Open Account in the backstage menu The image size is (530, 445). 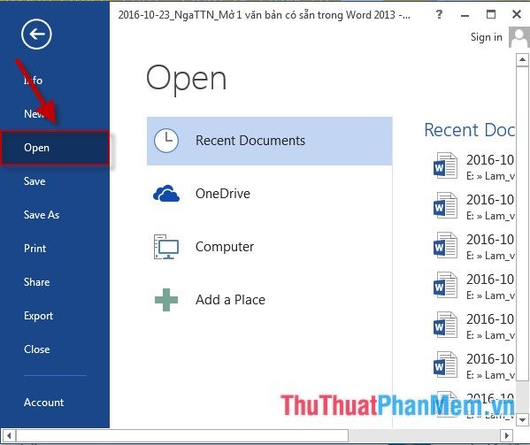44,403
